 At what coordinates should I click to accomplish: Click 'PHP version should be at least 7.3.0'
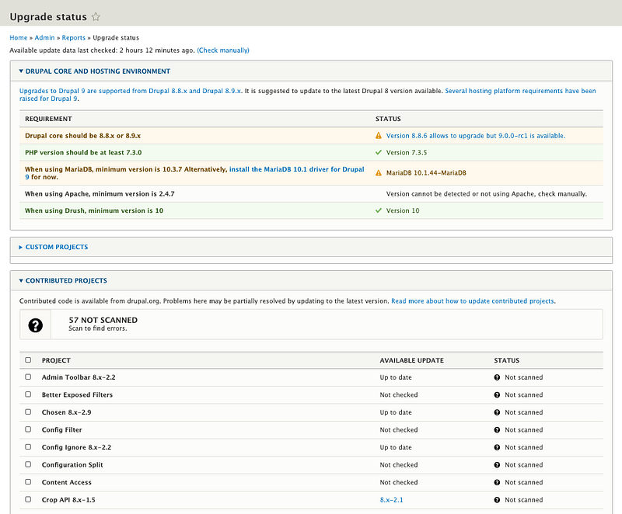[x=83, y=152]
